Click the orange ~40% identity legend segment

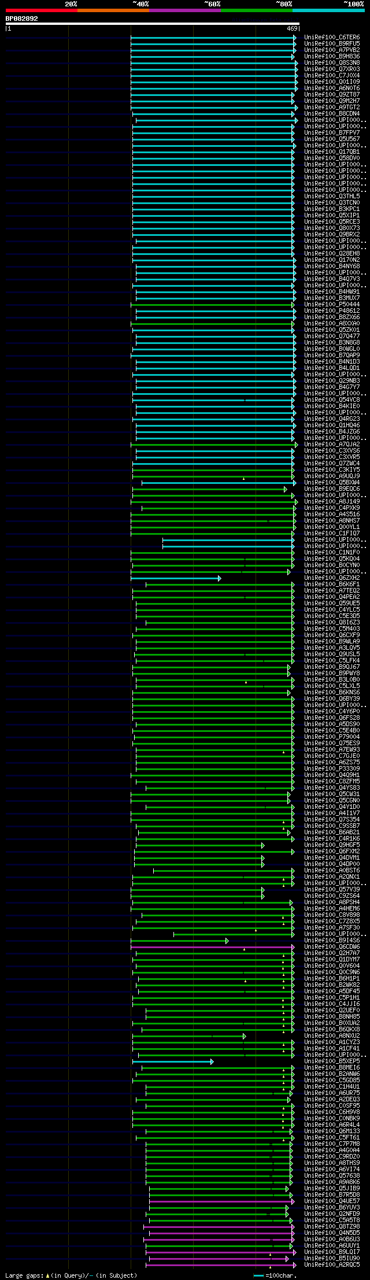pyautogui.click(x=113, y=10)
